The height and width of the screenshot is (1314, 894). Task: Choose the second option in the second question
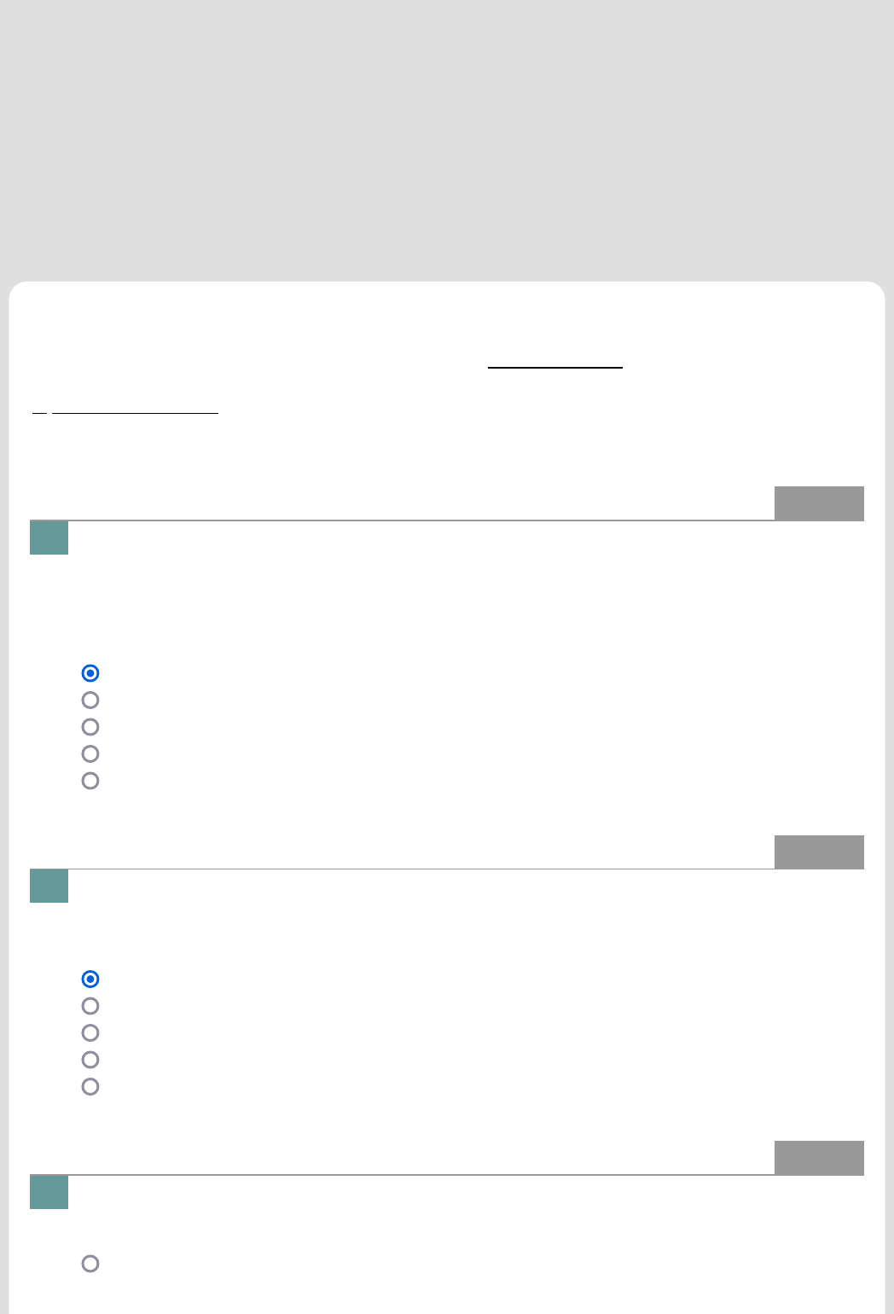click(x=90, y=1006)
